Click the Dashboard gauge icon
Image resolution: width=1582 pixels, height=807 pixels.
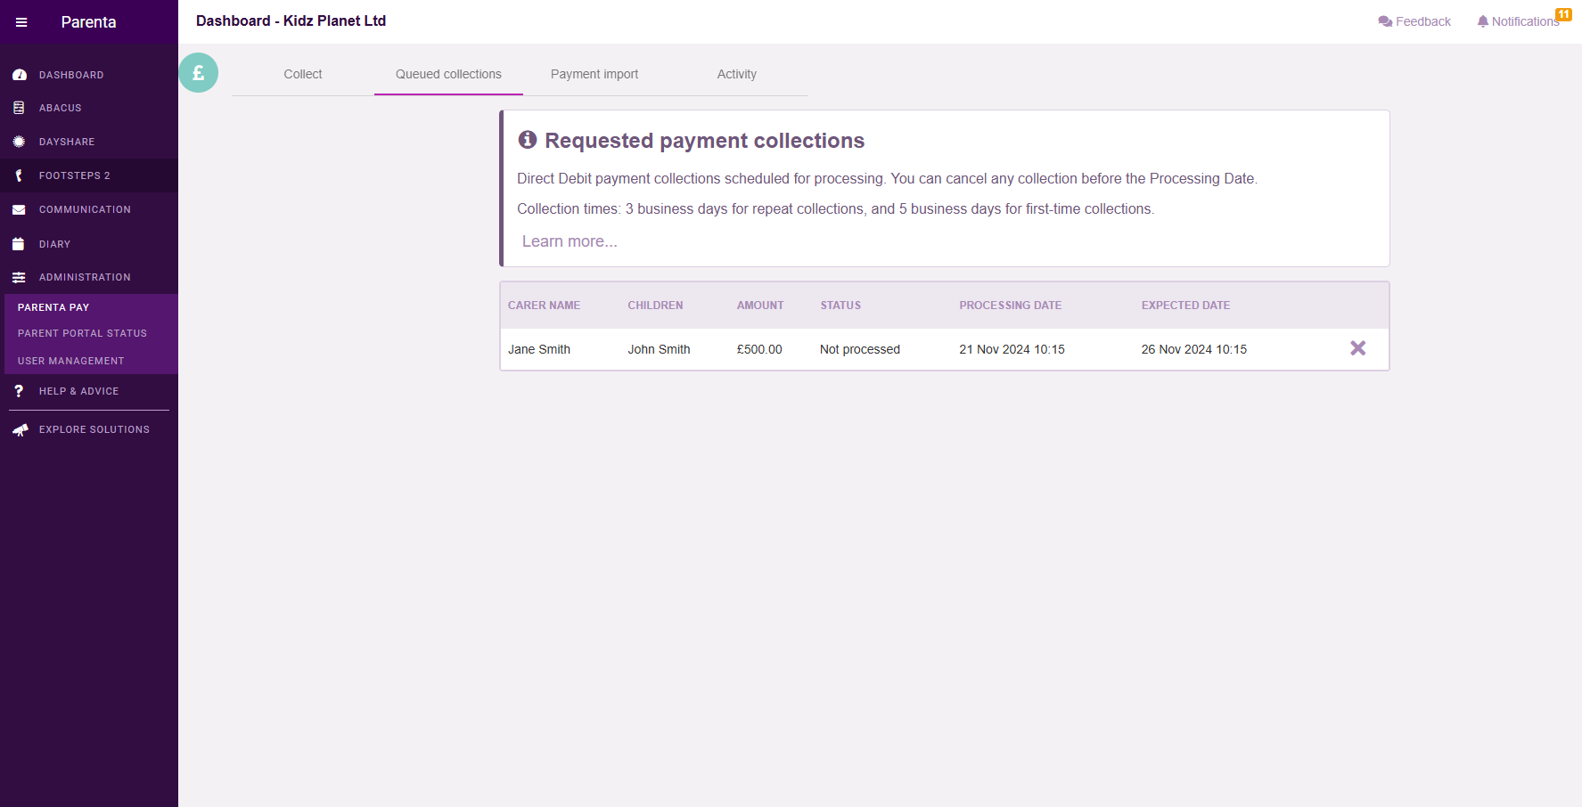pyautogui.click(x=19, y=75)
